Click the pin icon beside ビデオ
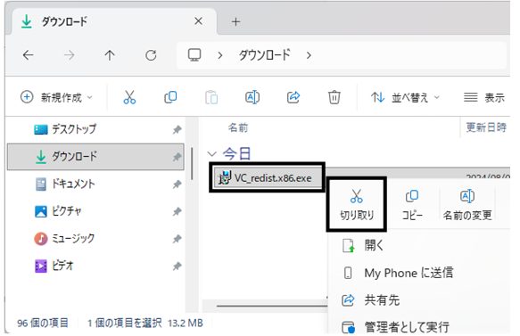The width and height of the screenshot is (520, 336). 177,266
